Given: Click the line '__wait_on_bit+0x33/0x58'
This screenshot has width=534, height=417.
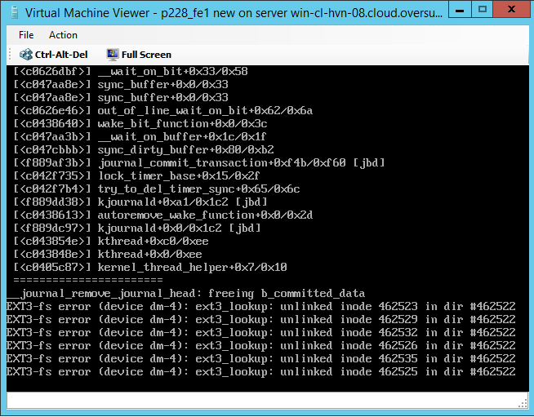Looking at the screenshot, I should coord(131,72).
